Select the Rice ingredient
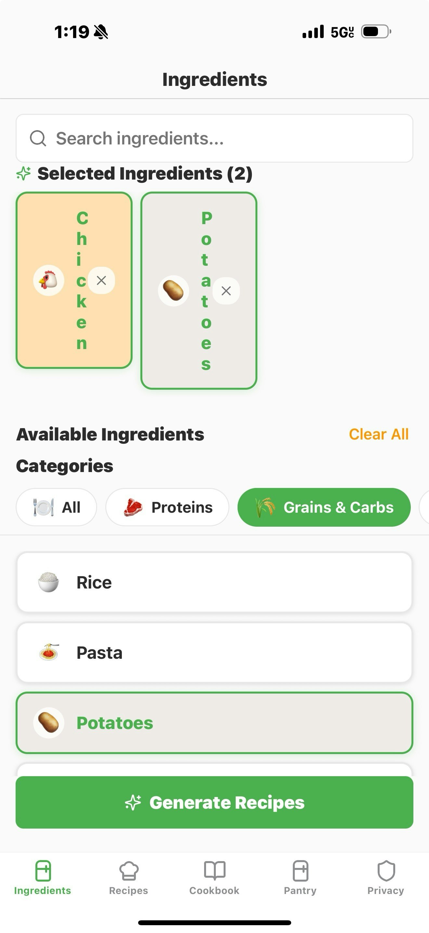Screen dimensions: 429x933 (214, 582)
